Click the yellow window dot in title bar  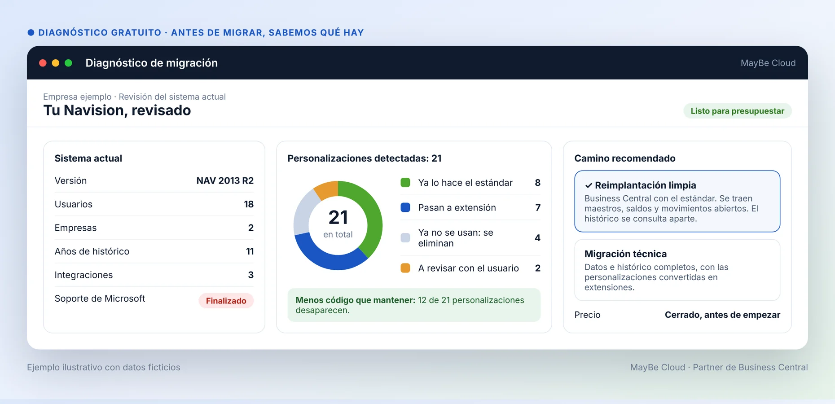click(56, 63)
